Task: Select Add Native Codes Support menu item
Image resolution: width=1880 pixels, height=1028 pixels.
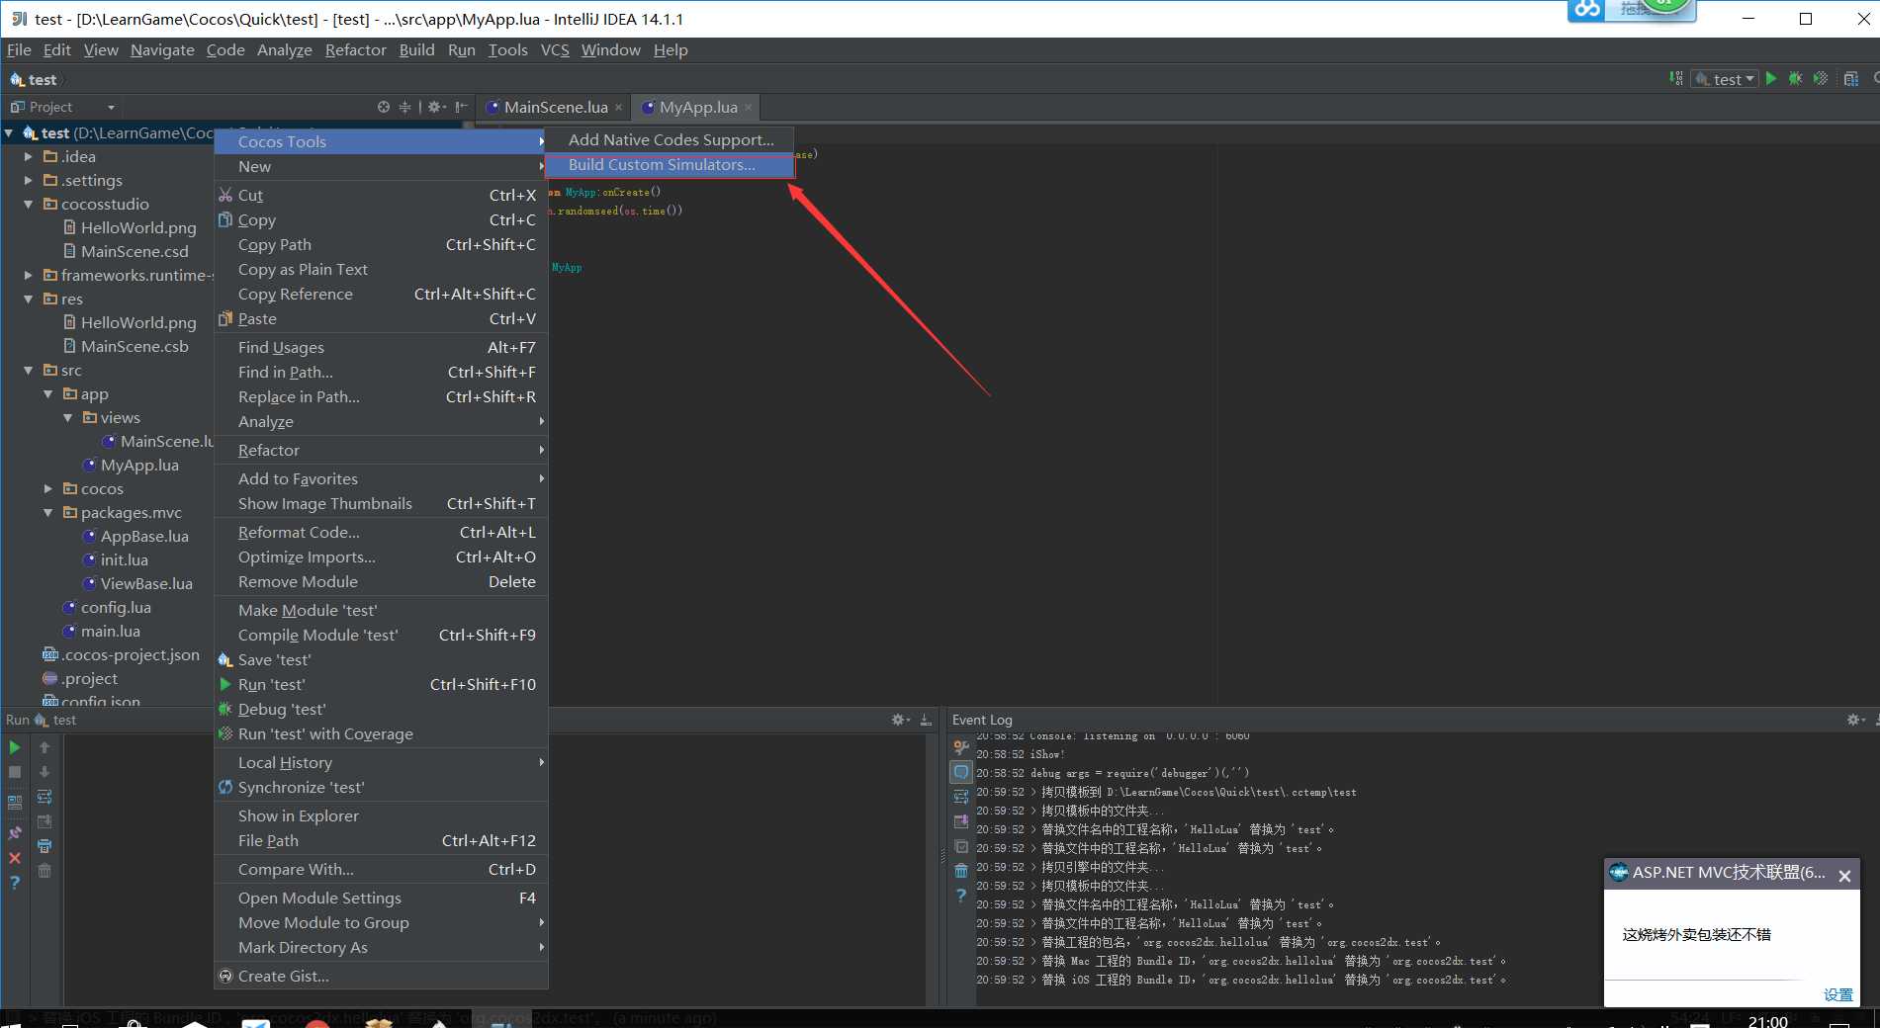Action: (x=670, y=140)
